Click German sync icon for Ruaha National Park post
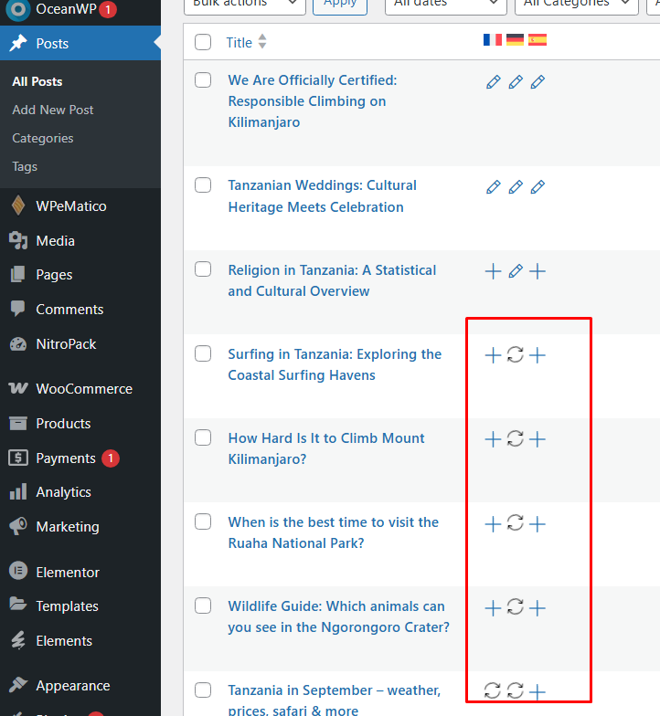660x716 pixels. coord(515,523)
